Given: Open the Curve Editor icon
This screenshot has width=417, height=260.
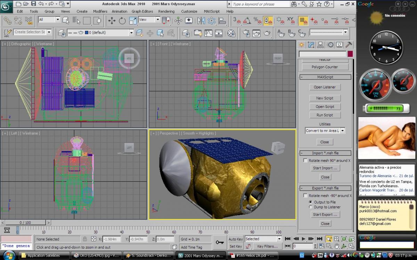Looking at the screenshot, I should click(x=208, y=33).
